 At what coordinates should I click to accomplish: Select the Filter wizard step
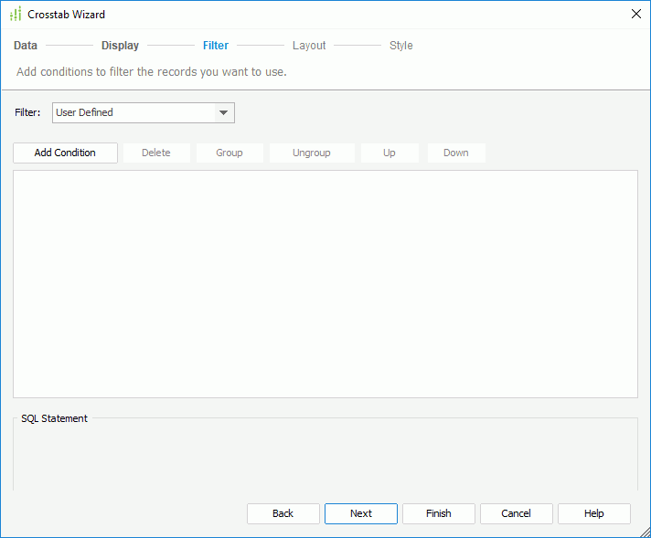[x=216, y=45]
